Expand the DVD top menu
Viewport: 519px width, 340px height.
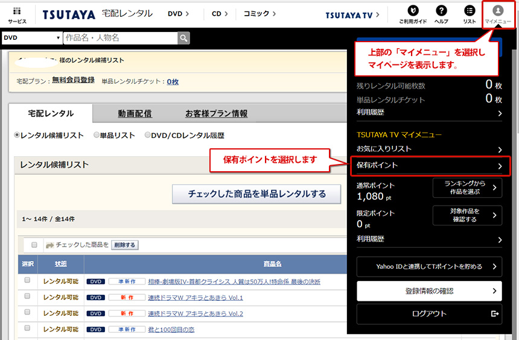click(179, 14)
